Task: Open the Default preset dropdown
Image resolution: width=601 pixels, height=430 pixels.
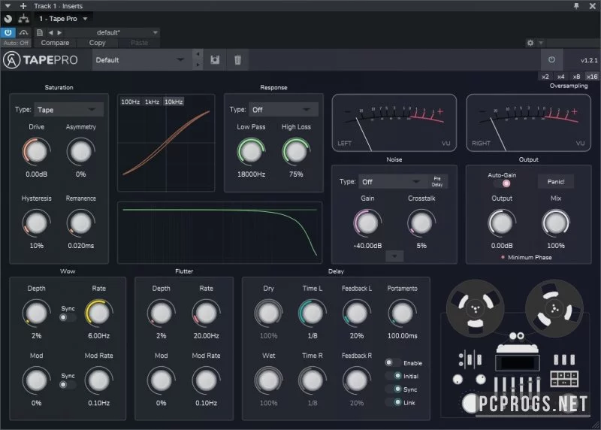Action: [x=141, y=60]
